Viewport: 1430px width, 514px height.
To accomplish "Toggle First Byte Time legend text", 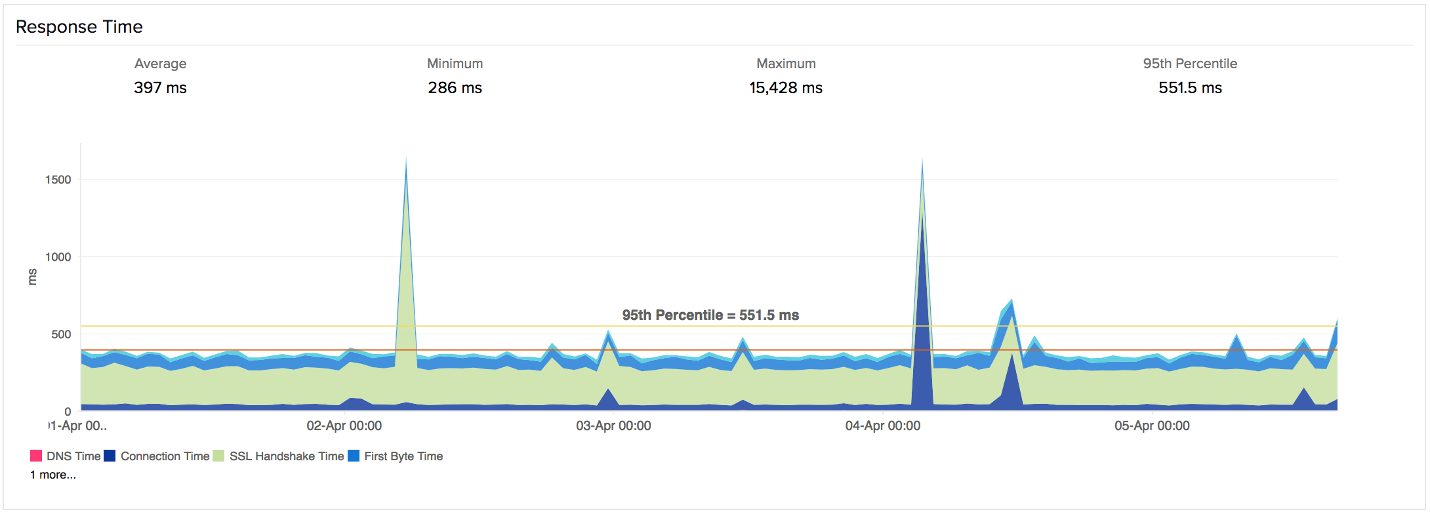I will click(403, 456).
